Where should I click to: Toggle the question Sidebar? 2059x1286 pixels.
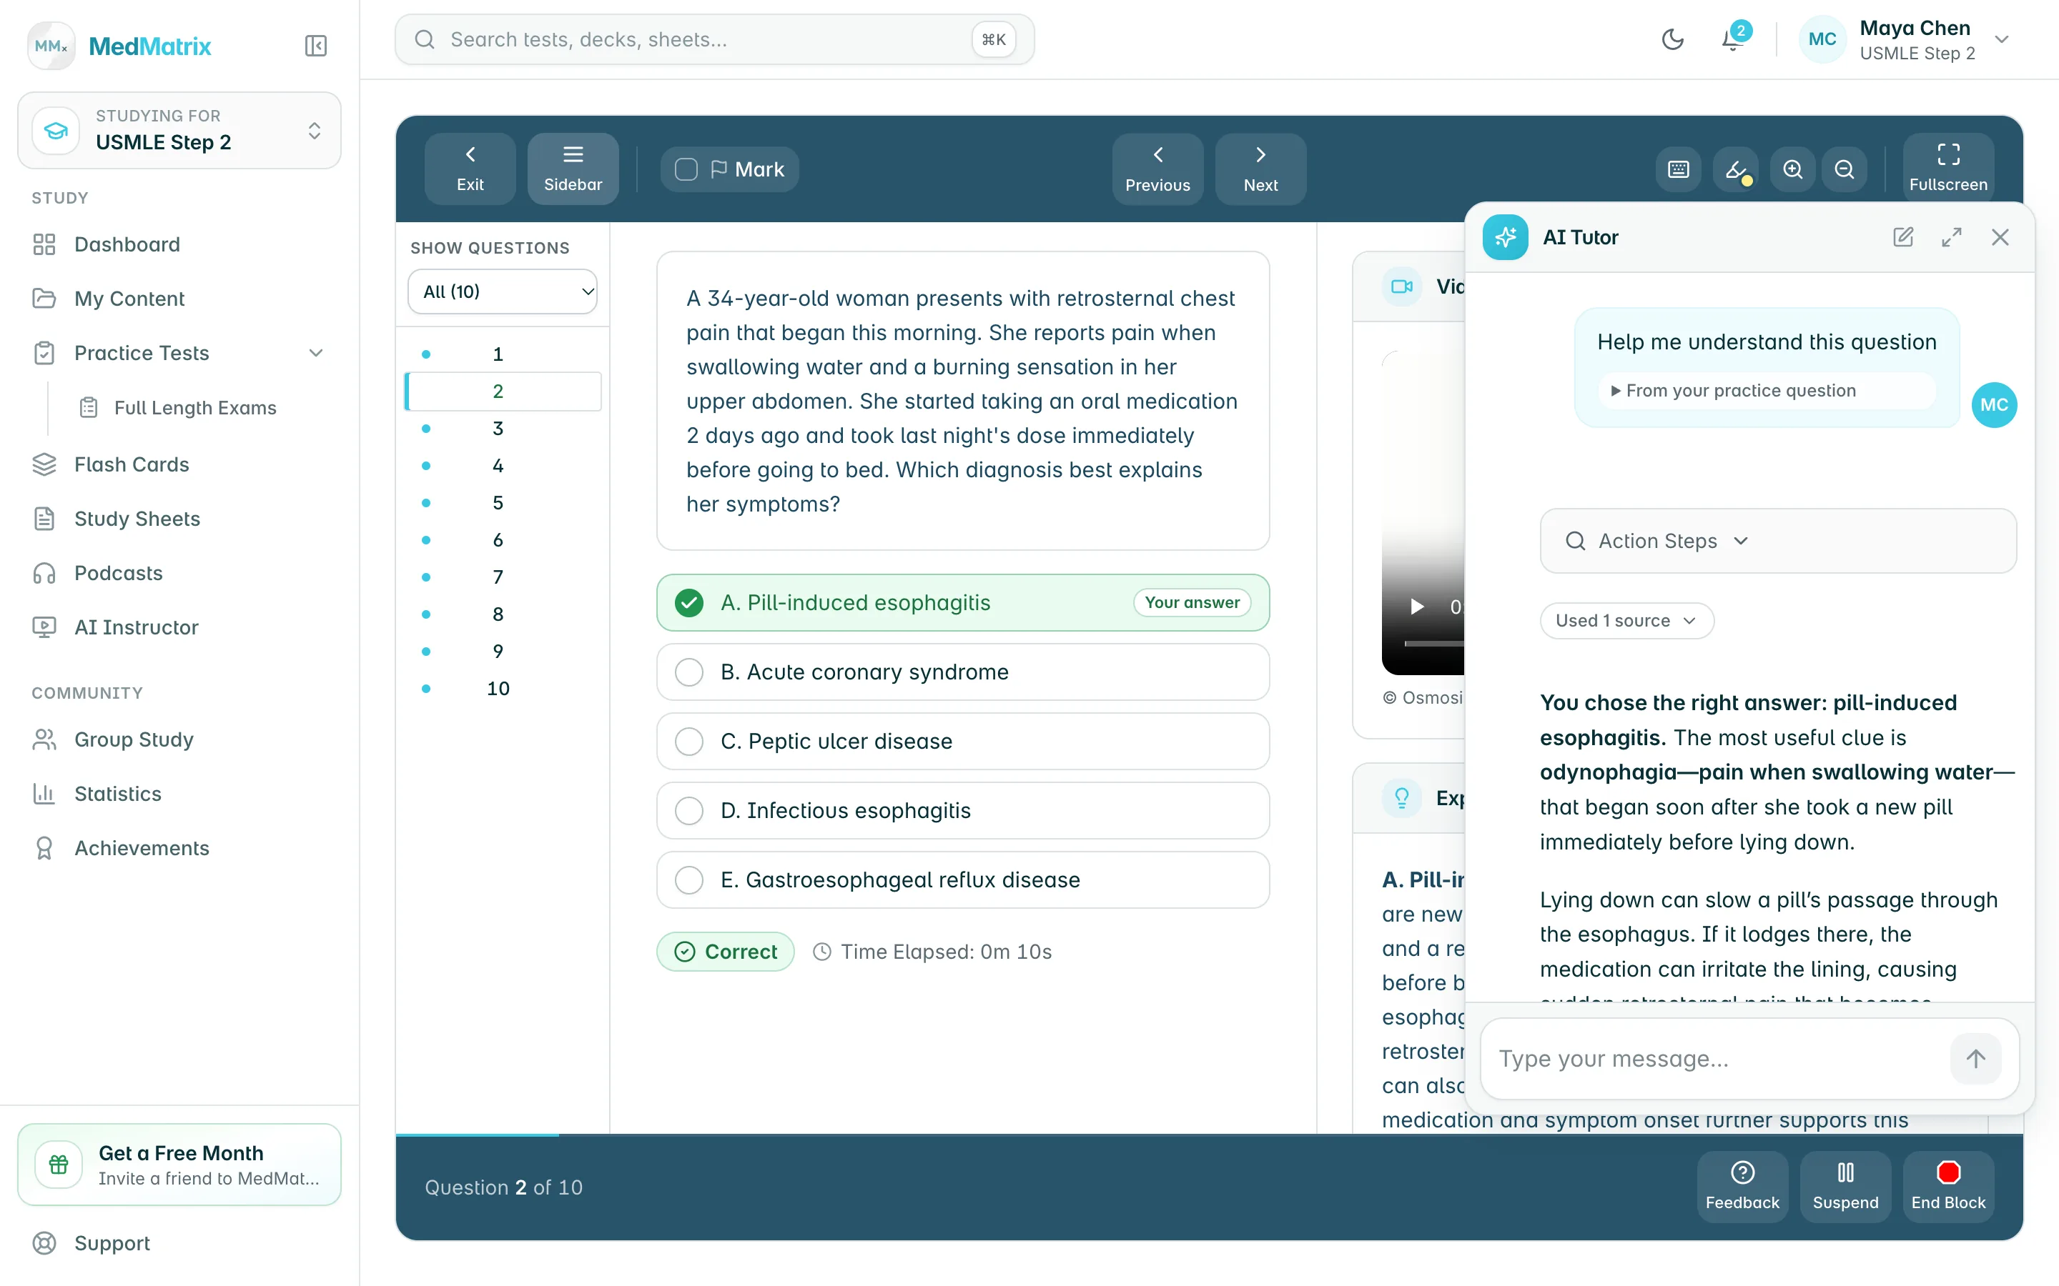(573, 168)
